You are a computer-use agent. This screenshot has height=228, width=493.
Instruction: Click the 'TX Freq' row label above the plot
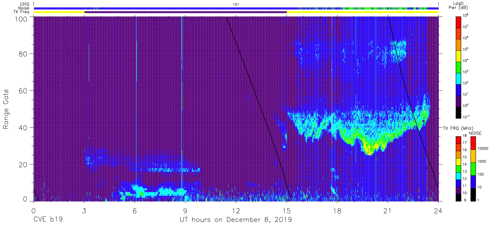click(x=22, y=12)
